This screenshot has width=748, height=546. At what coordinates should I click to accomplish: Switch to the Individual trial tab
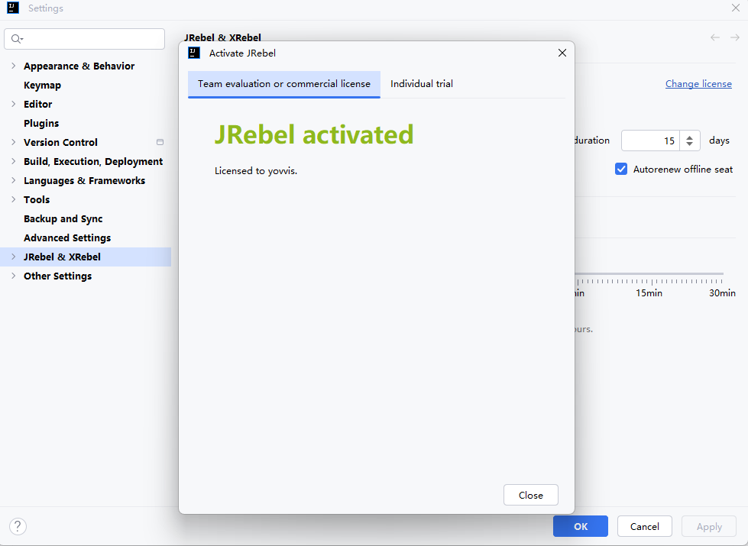click(422, 84)
